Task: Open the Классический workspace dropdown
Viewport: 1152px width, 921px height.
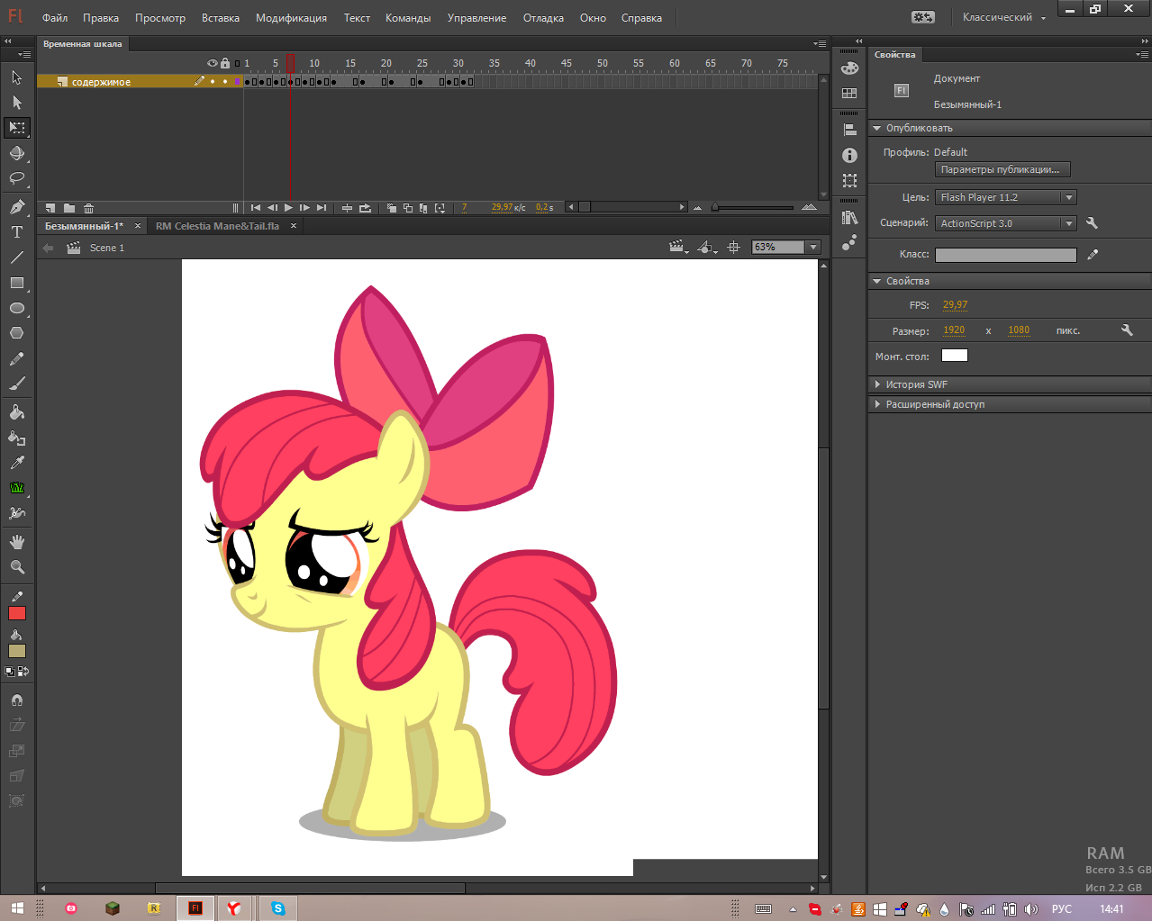Action: [1004, 17]
